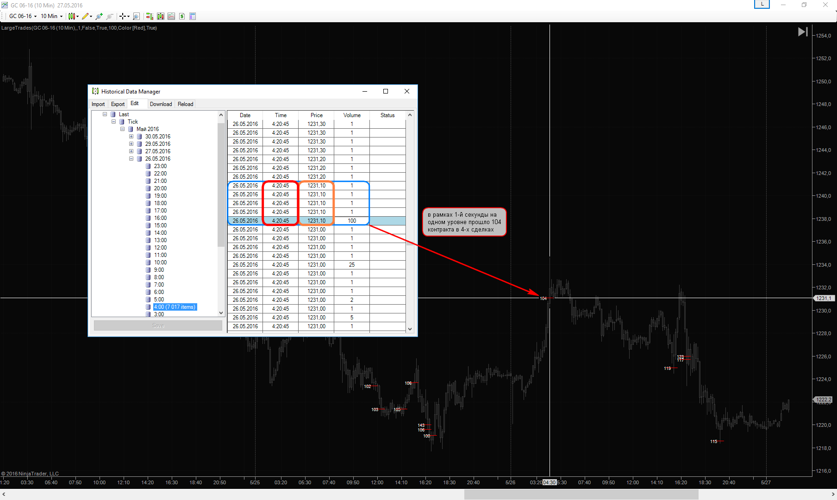
Task: Open the Download menu
Action: pos(161,104)
